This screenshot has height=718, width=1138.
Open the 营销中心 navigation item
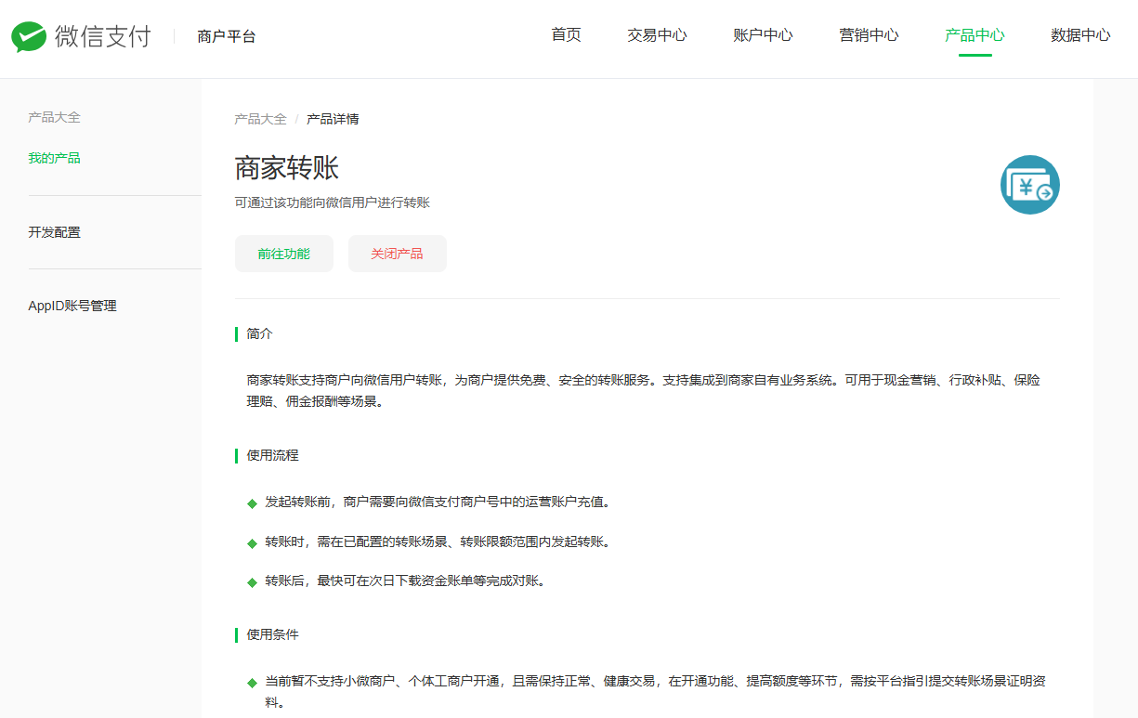coord(869,35)
